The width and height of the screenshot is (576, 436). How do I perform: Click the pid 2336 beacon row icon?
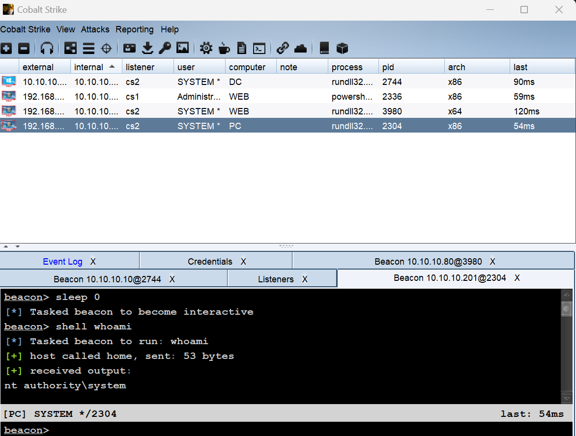[9, 96]
